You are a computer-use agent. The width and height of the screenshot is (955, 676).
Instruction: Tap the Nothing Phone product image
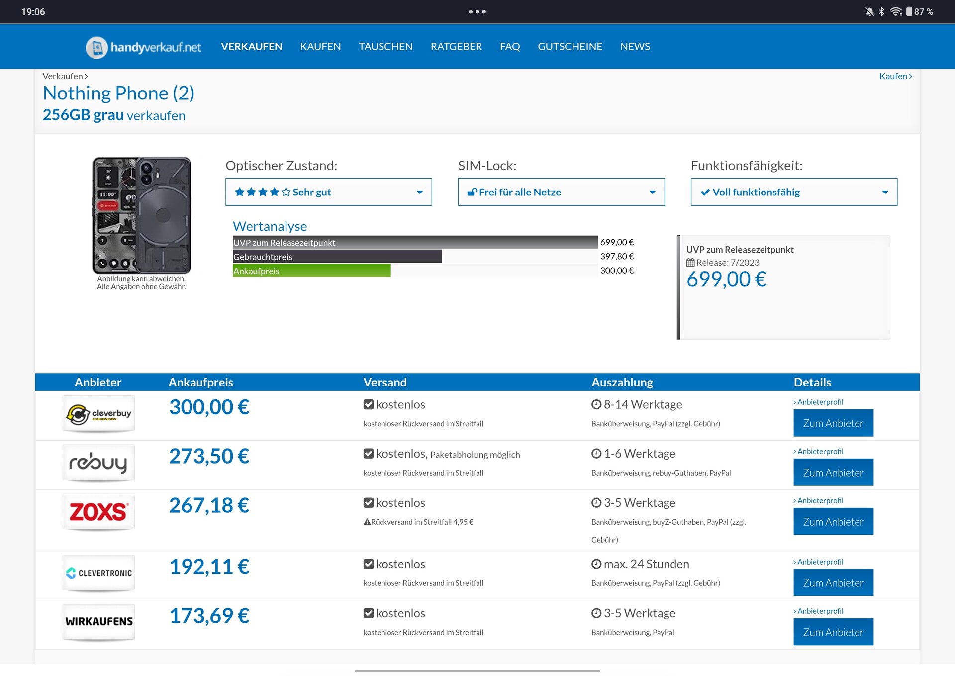pyautogui.click(x=141, y=215)
